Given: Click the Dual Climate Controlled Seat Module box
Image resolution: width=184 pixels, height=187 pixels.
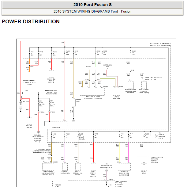Looking at the screenshot, I should [x=48, y=167].
